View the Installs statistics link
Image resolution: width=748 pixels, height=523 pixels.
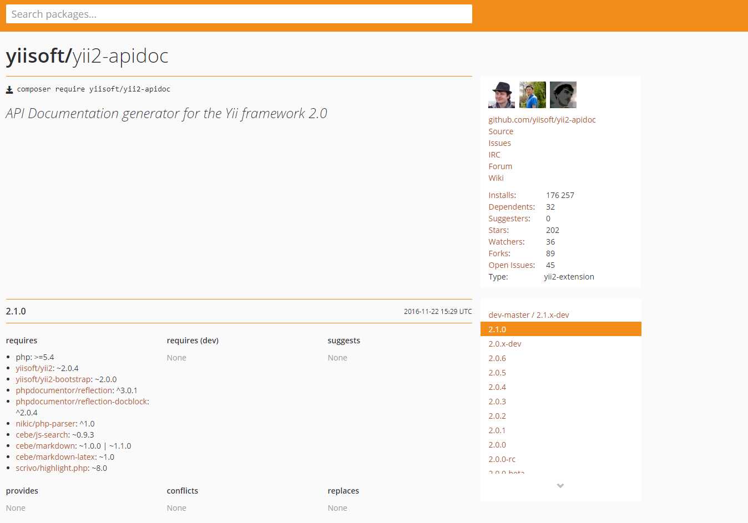point(502,195)
